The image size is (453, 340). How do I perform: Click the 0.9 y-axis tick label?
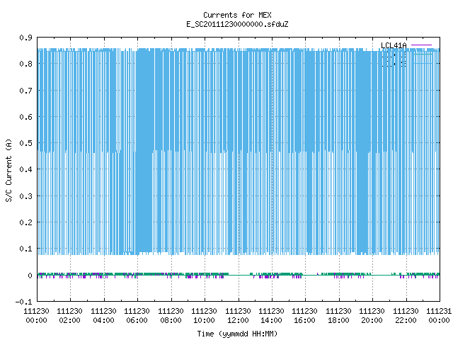point(25,38)
